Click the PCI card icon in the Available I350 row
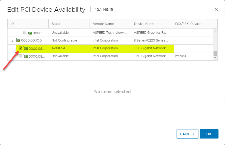 (x=26, y=49)
